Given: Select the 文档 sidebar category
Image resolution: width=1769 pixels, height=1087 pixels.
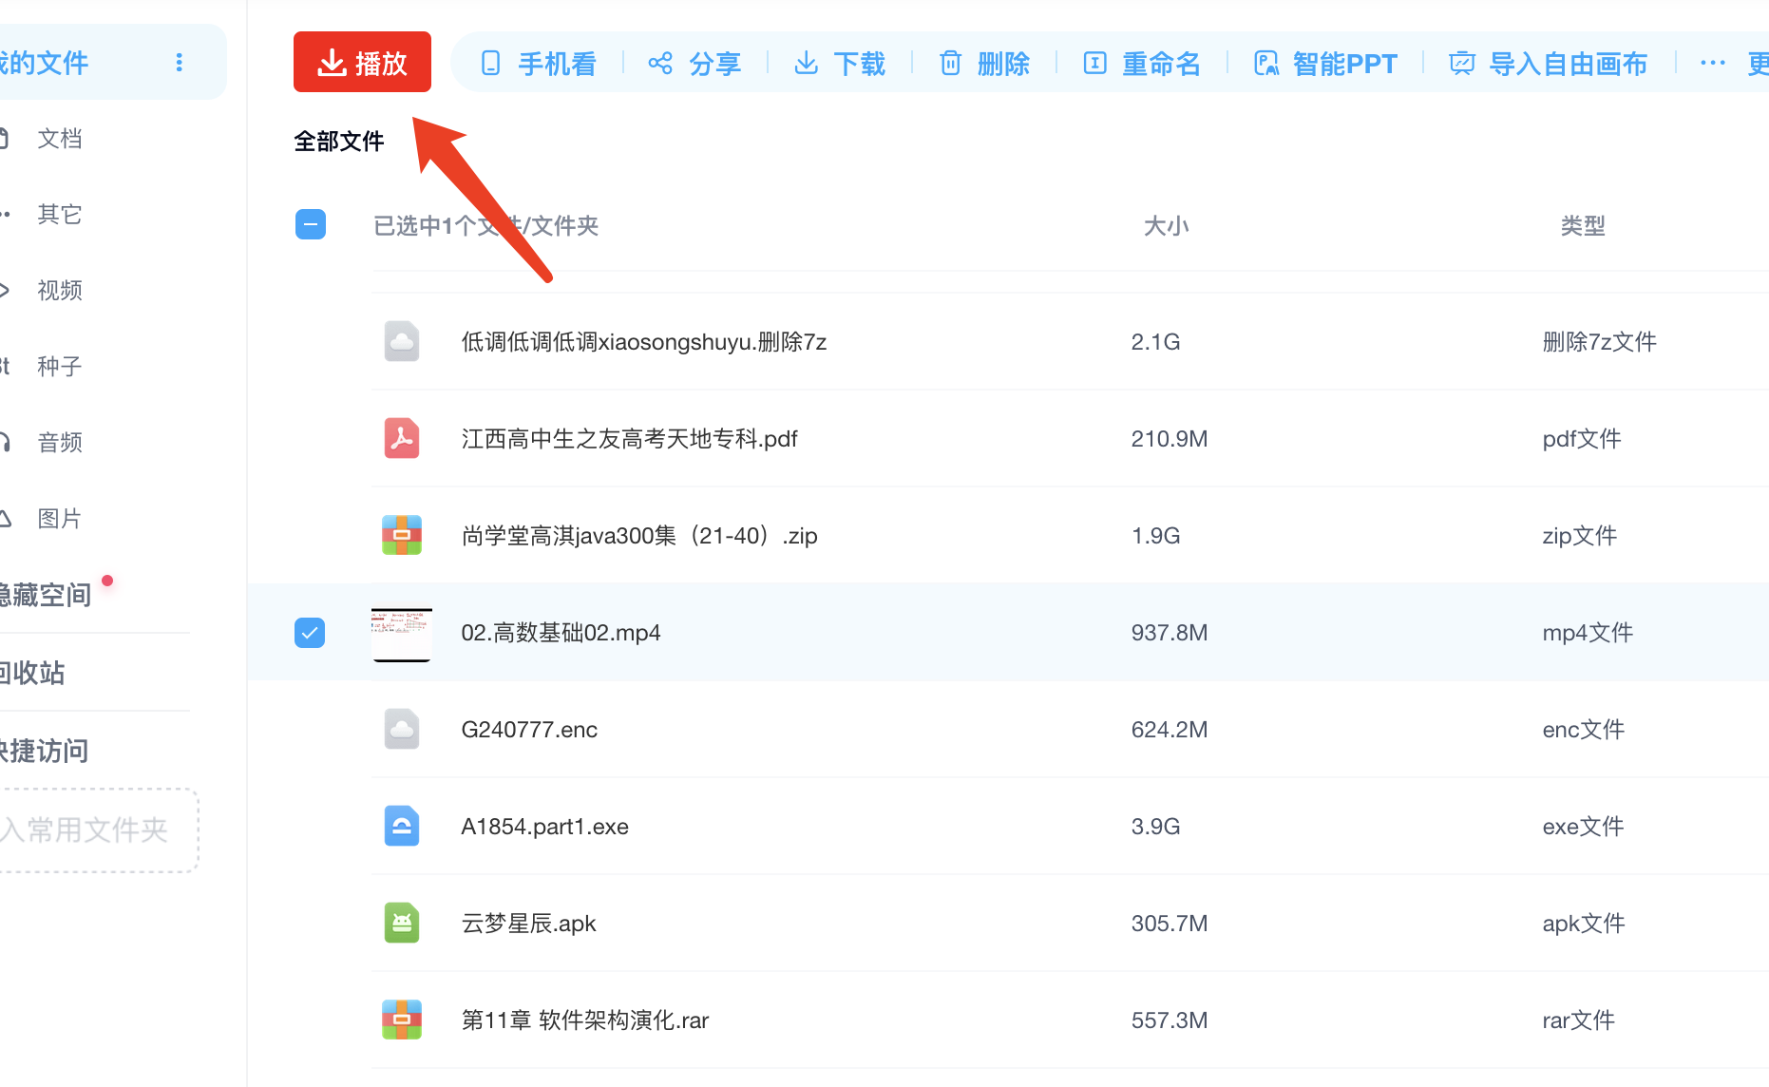Looking at the screenshot, I should [x=59, y=139].
